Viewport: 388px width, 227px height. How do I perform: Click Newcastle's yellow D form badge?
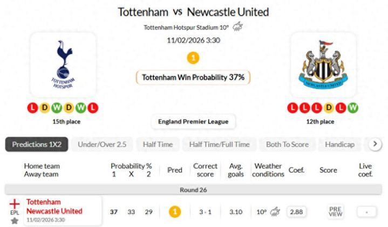[329, 108]
